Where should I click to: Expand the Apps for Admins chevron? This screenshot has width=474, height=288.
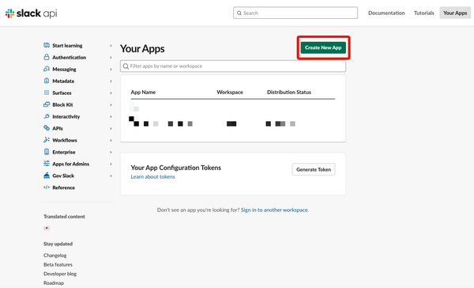pyautogui.click(x=111, y=164)
